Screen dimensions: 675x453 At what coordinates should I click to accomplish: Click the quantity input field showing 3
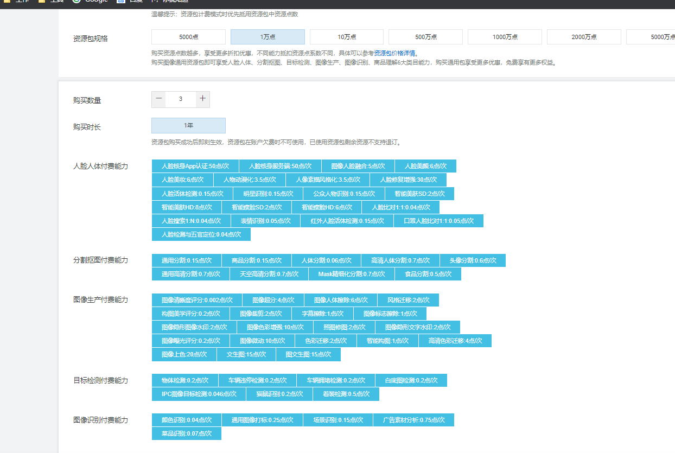point(181,99)
